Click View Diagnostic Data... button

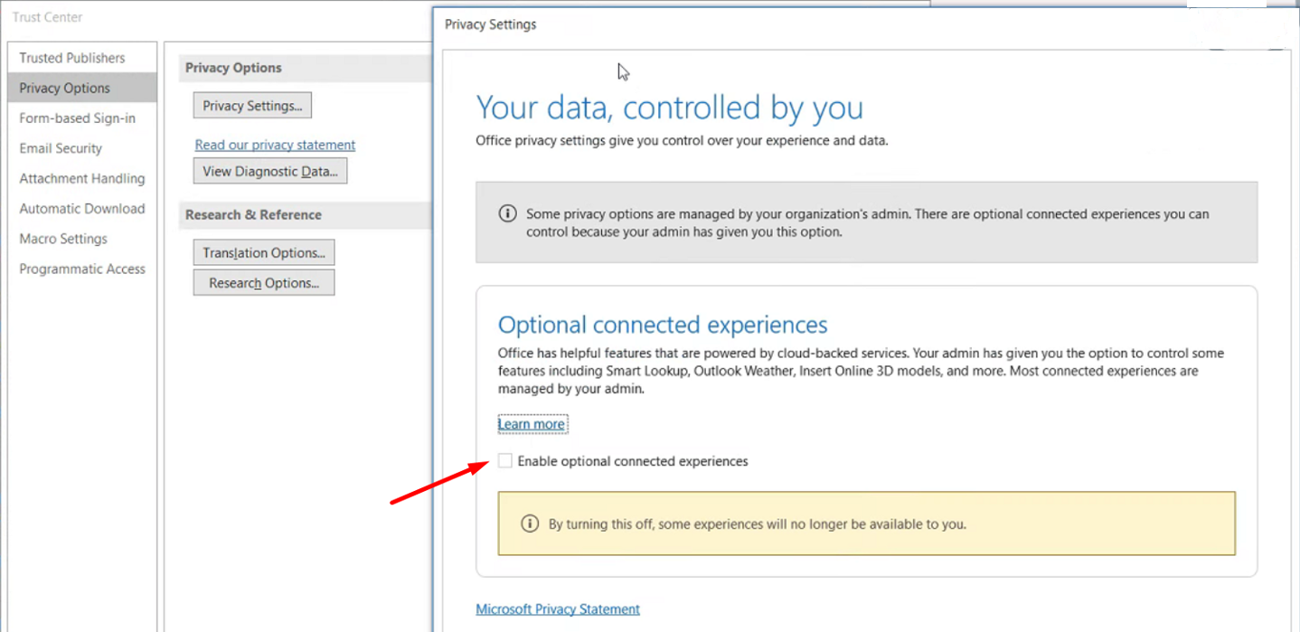coord(270,171)
